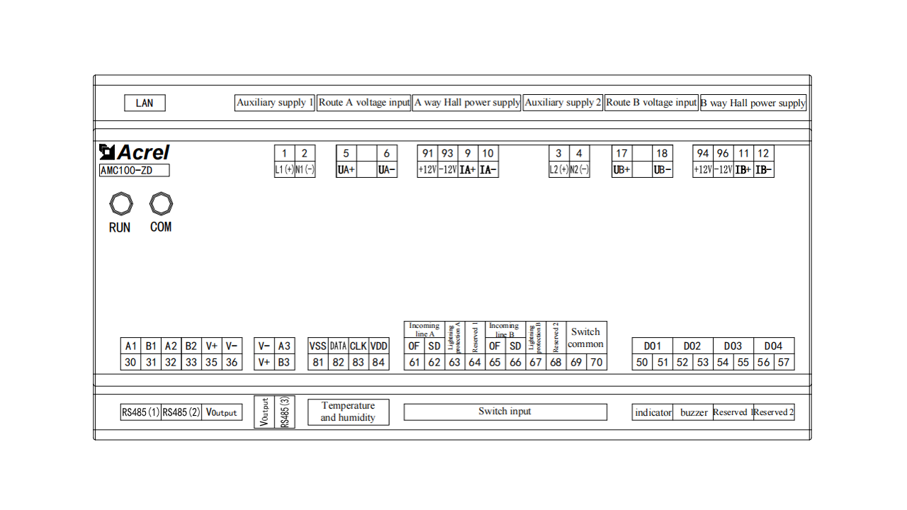Click terminal 3 L2(+)
Image resolution: width=907 pixels, height=510 pixels.
pos(559,161)
